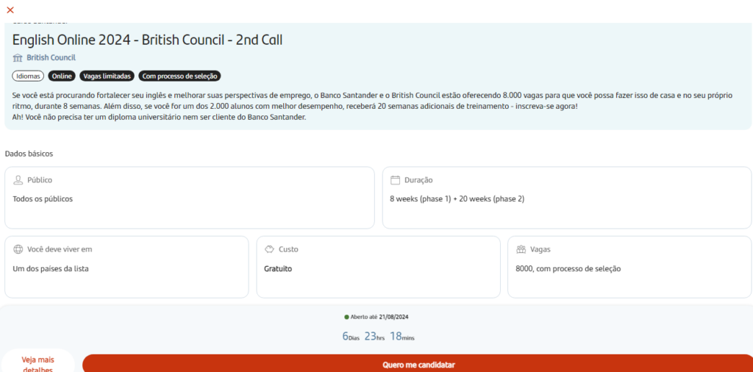Click the Dados básicos section label
Image resolution: width=753 pixels, height=372 pixels.
pos(29,154)
